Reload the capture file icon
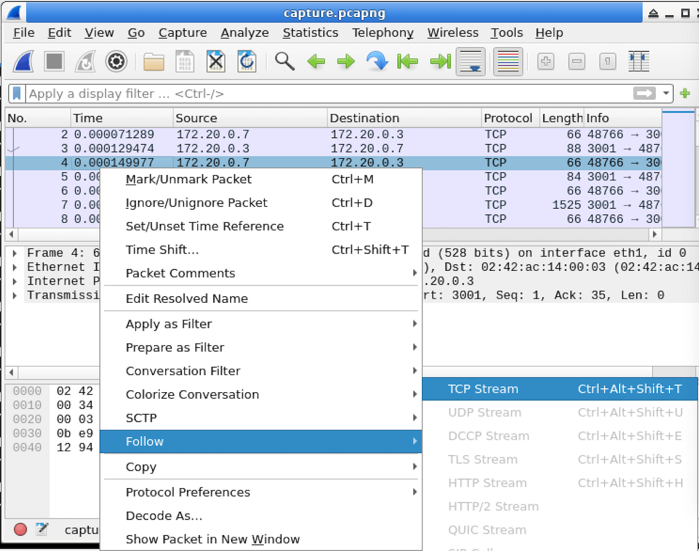This screenshot has height=551, width=699. (x=246, y=61)
